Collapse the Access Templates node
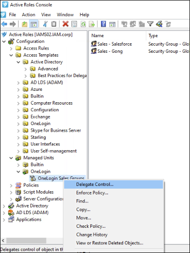 tap(11, 55)
